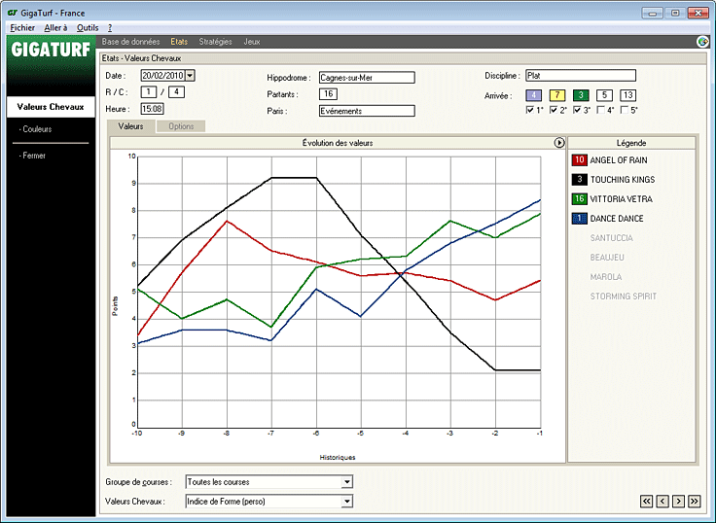Select TOUCHING KINGS in the legend

[x=623, y=180]
